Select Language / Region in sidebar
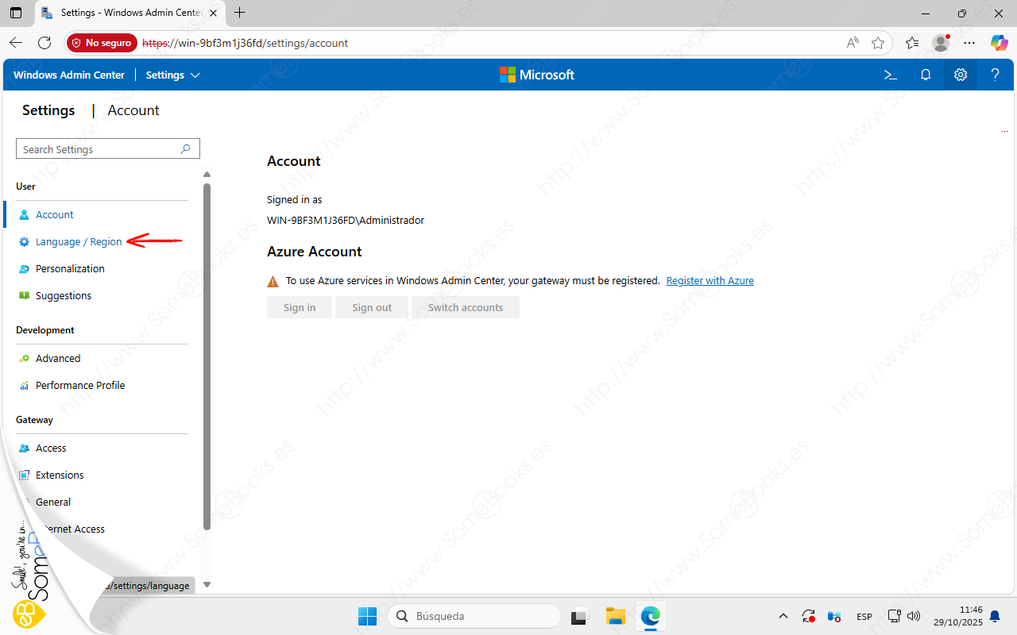 tap(79, 242)
